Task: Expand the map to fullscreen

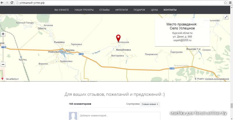Action: (226, 17)
